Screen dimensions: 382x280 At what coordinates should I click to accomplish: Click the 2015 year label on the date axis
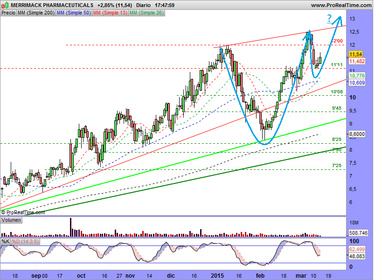click(217, 276)
